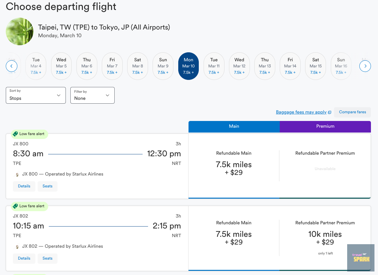Switch to the Premium fare tab
The height and width of the screenshot is (275, 378).
pos(325,126)
